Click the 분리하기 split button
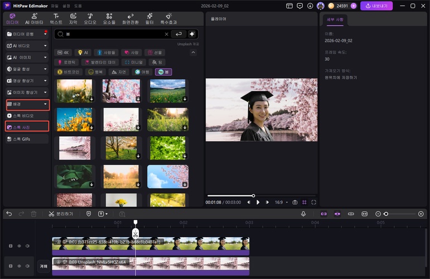Image resolution: width=430 pixels, height=279 pixels. pos(61,214)
